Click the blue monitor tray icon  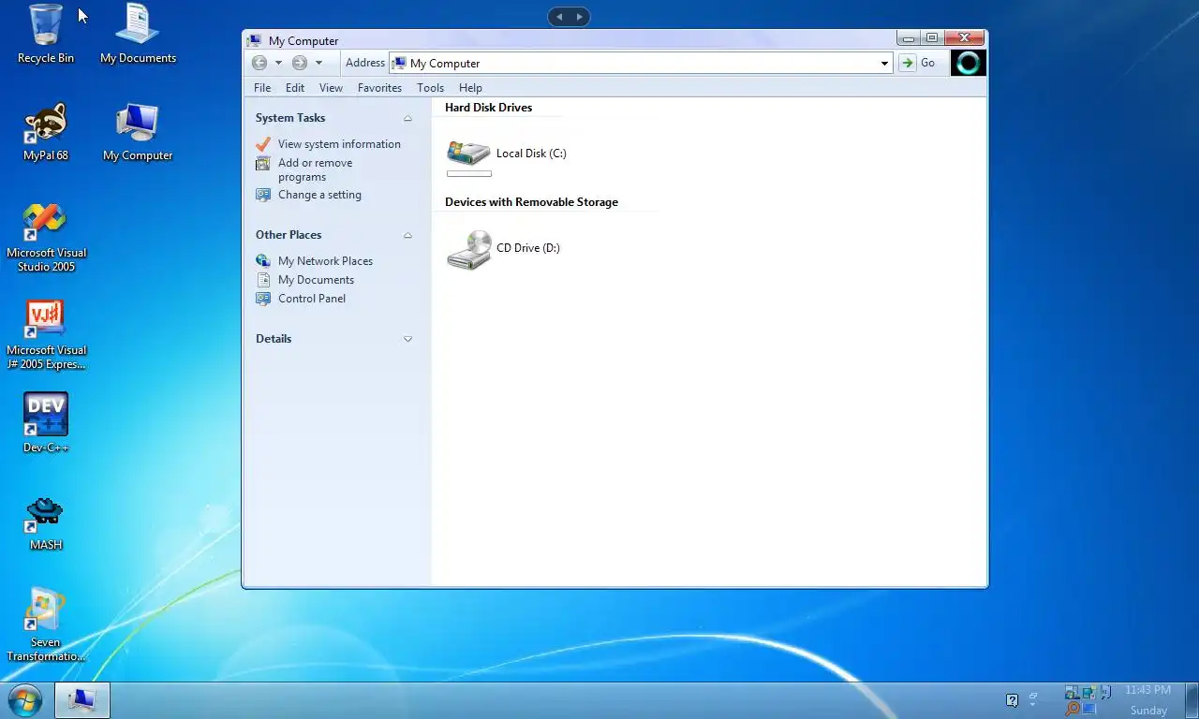tap(1089, 710)
